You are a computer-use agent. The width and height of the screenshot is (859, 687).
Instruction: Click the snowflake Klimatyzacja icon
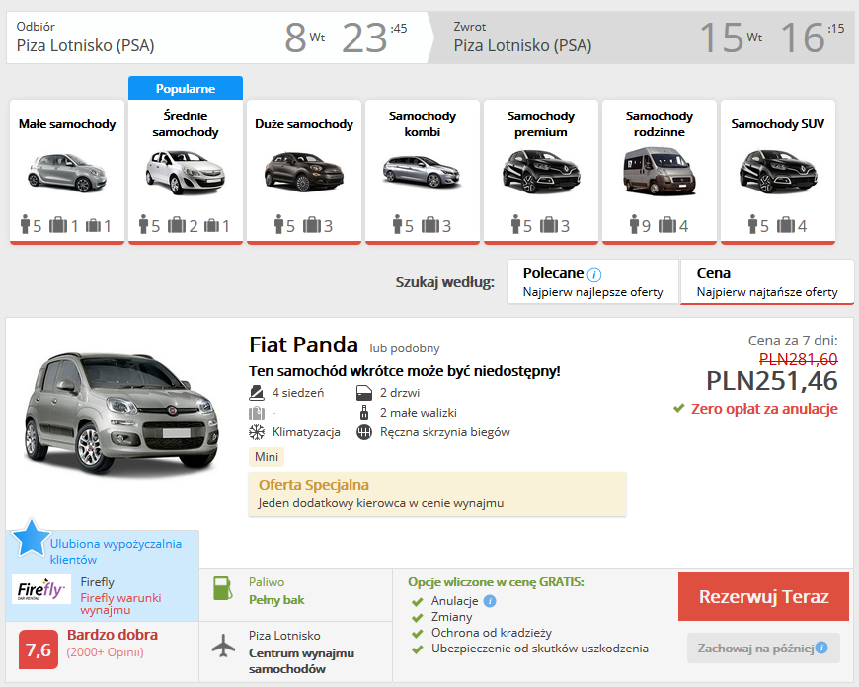(257, 432)
